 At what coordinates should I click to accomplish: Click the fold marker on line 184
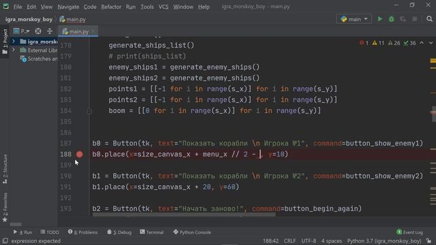(x=89, y=111)
